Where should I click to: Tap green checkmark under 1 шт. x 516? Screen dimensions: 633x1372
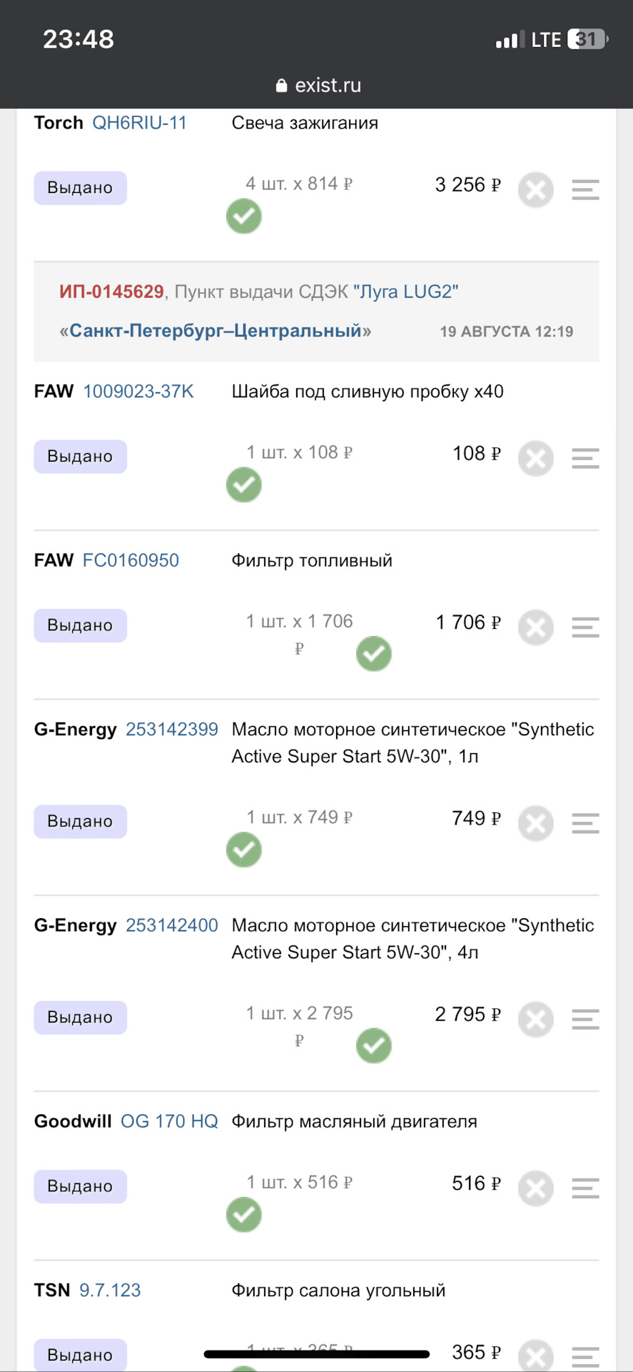(x=244, y=1215)
